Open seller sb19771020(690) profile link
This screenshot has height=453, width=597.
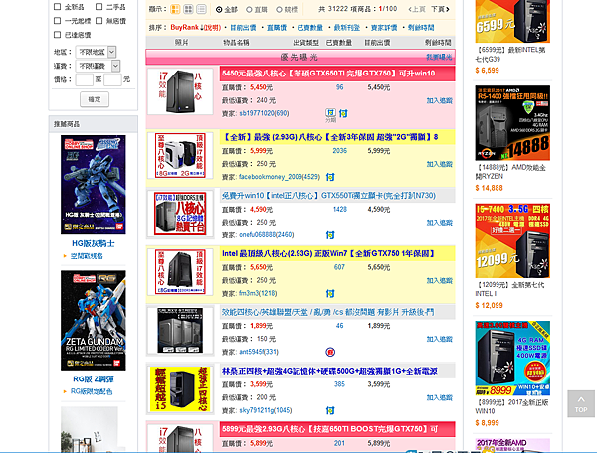pyautogui.click(x=264, y=113)
